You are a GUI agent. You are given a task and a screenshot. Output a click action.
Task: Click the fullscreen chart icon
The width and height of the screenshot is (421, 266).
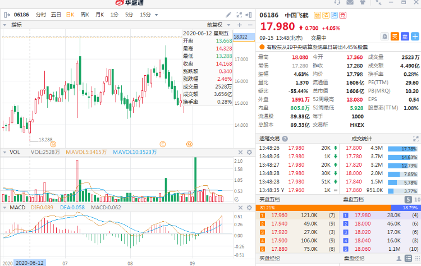[239, 14]
